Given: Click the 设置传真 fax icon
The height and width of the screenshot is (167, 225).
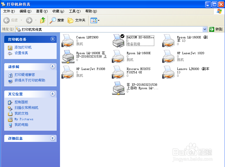Looking at the screenshot, I should (x=10, y=54).
